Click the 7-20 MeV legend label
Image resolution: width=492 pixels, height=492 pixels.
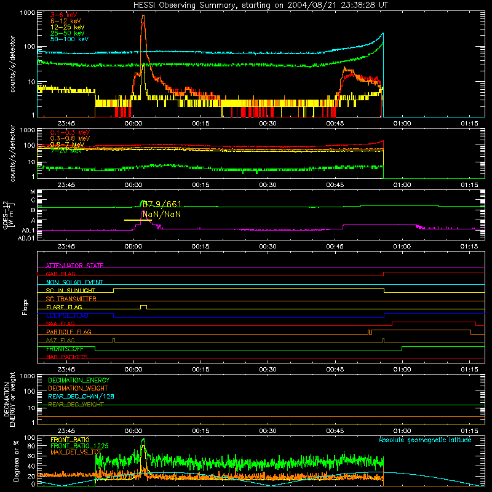click(x=66, y=151)
